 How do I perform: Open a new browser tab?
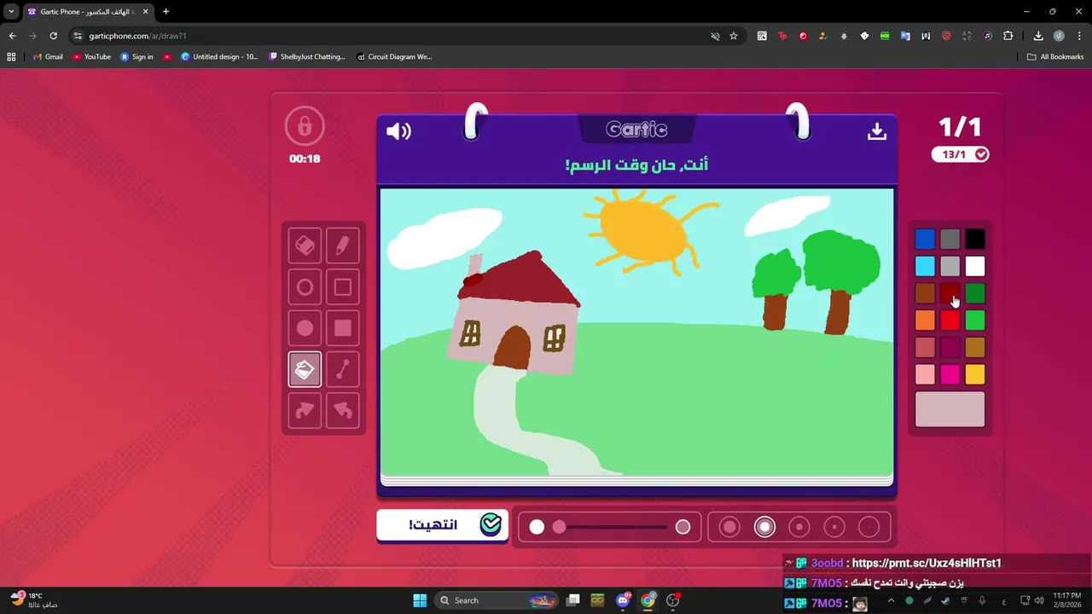(166, 12)
